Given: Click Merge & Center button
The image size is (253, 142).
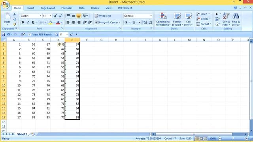Looking at the screenshot, I should coord(108,22).
